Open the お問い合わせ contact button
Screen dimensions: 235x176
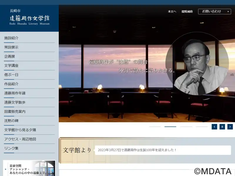(214, 11)
